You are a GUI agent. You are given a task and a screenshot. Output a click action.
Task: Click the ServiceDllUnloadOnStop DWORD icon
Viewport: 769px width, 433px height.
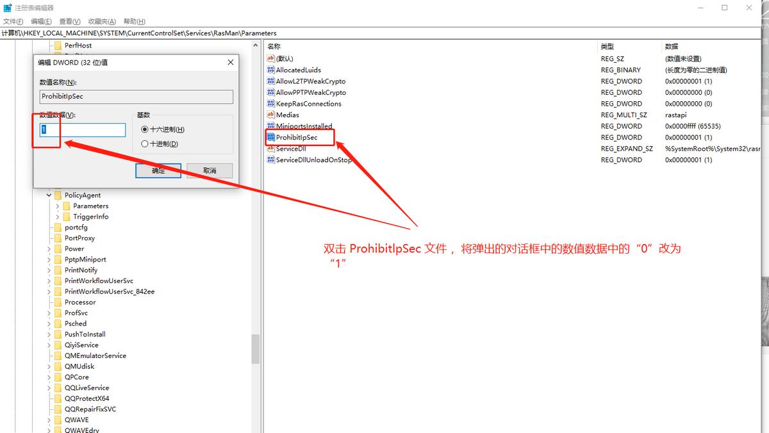click(x=270, y=159)
